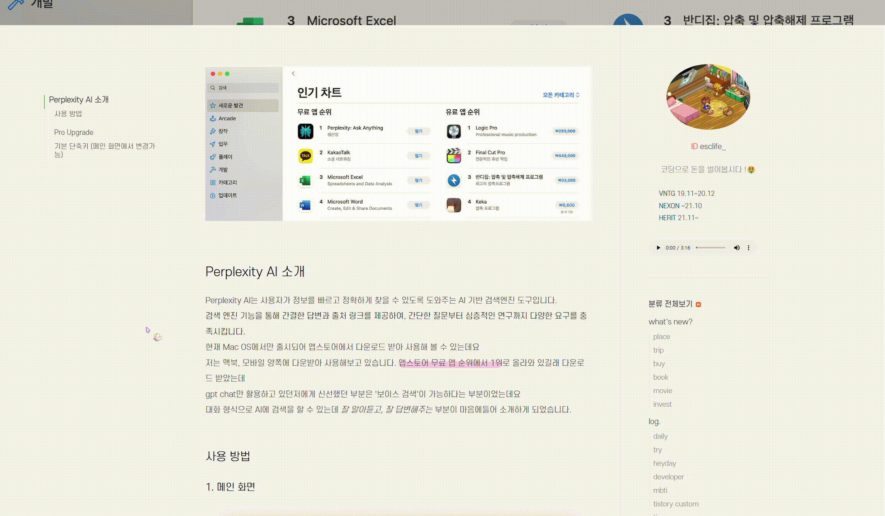Click the Keka app icon
This screenshot has height=516, width=885.
[454, 205]
